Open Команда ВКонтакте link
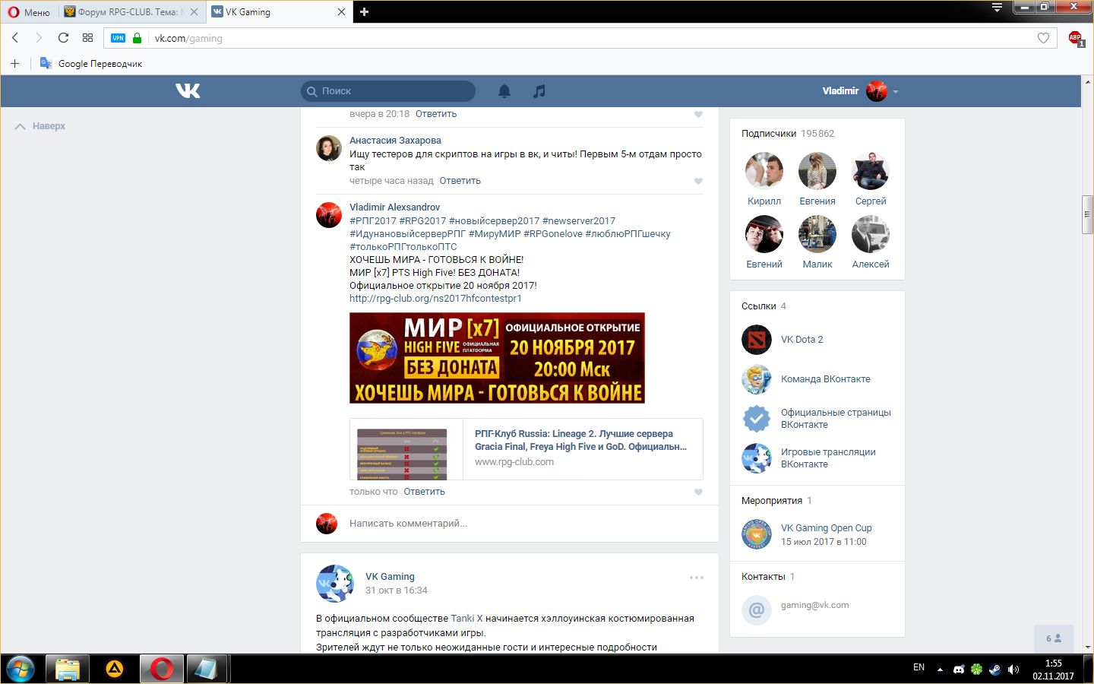The image size is (1094, 684). point(826,379)
